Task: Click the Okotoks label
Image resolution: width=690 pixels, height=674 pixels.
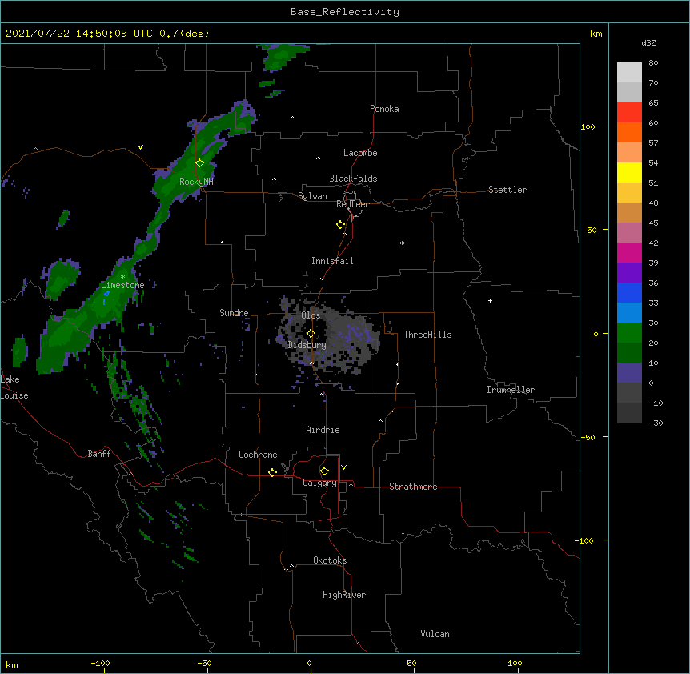Action: 330,560
